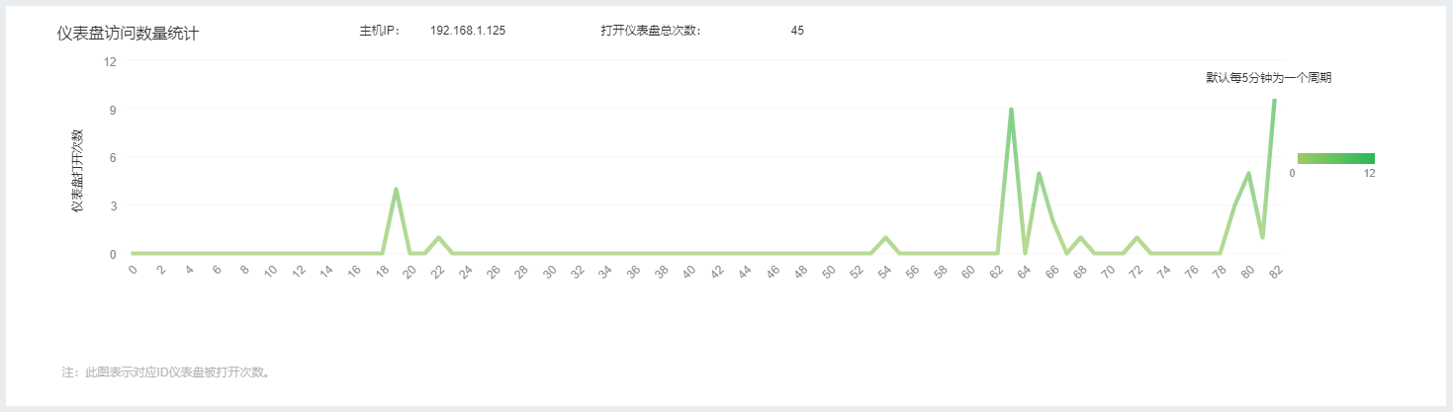This screenshot has height=412, width=1453.
Task: Click the footnote text at the bottom left
Action: coord(166,372)
